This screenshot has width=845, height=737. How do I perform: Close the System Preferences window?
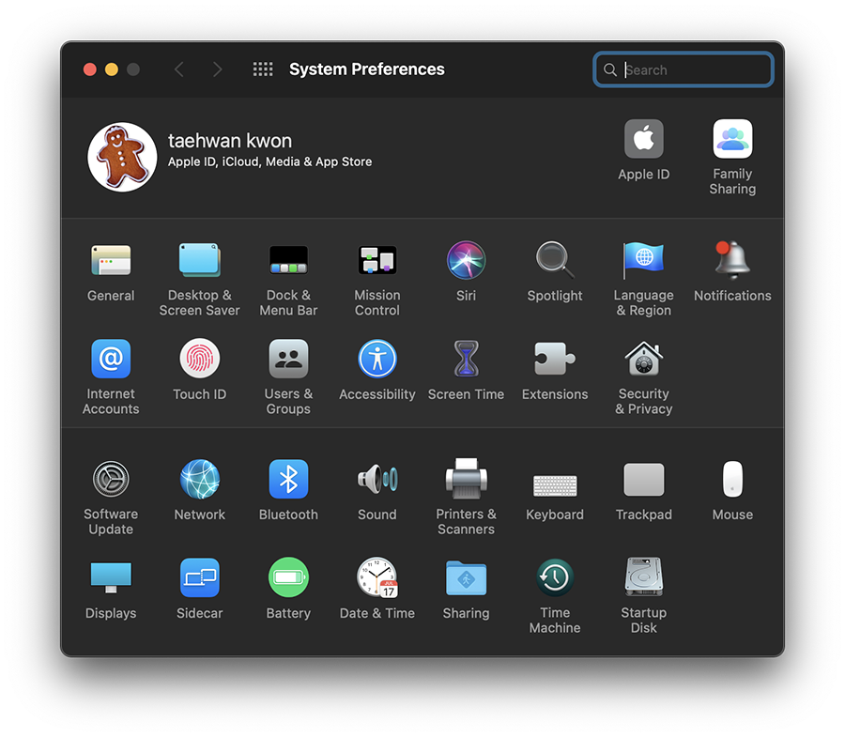point(90,69)
